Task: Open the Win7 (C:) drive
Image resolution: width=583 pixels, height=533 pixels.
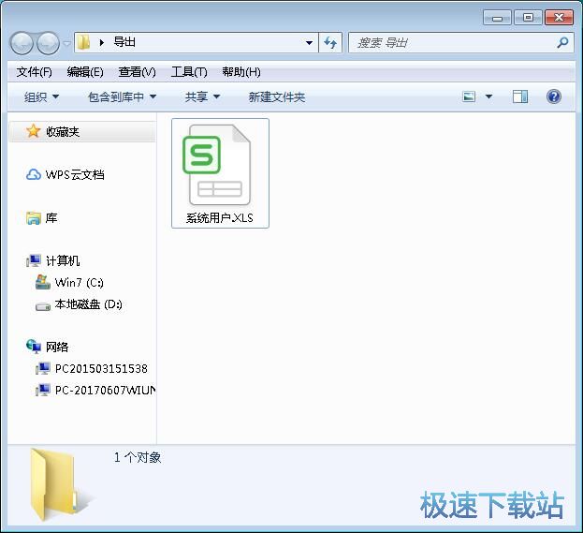Action: [x=79, y=283]
